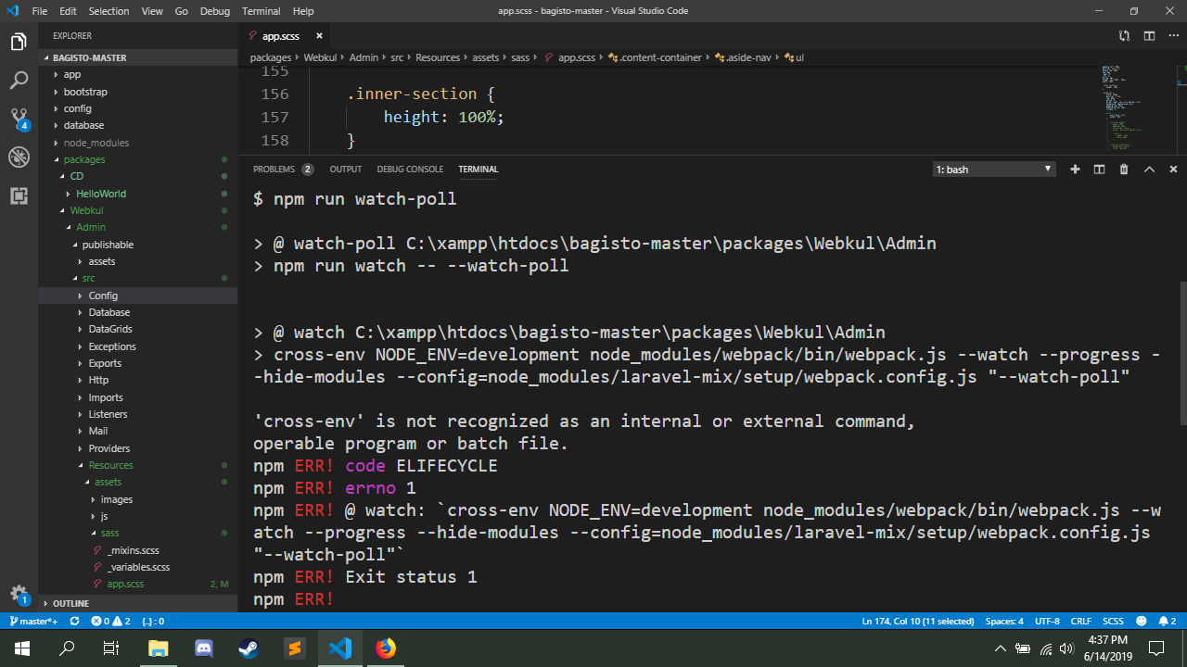The width and height of the screenshot is (1187, 667).
Task: Select the app.scss editor tab
Action: [x=284, y=36]
